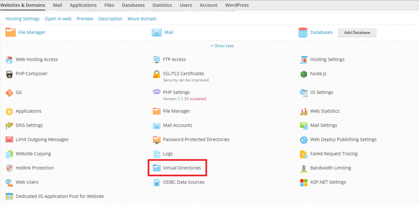Select the SSL/TLS Certificates padlock icon
This screenshot has height=205, width=419.
click(157, 75)
